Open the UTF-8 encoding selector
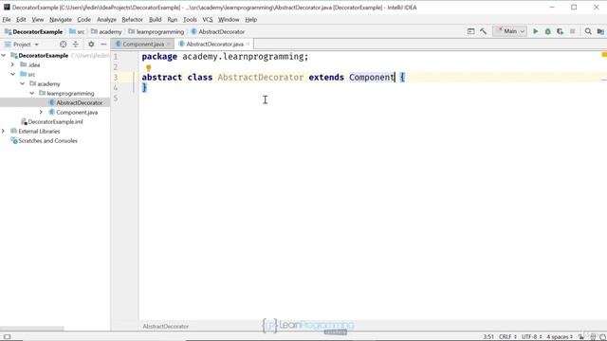Image resolution: width=607 pixels, height=341 pixels. [531, 337]
